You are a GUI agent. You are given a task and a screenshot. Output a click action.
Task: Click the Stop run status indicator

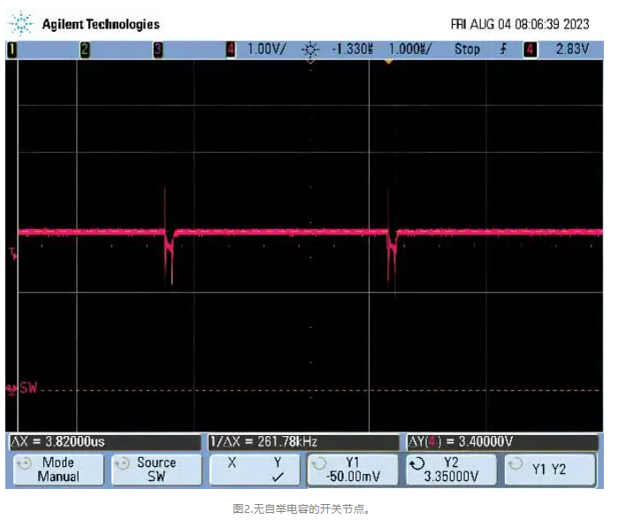point(467,50)
